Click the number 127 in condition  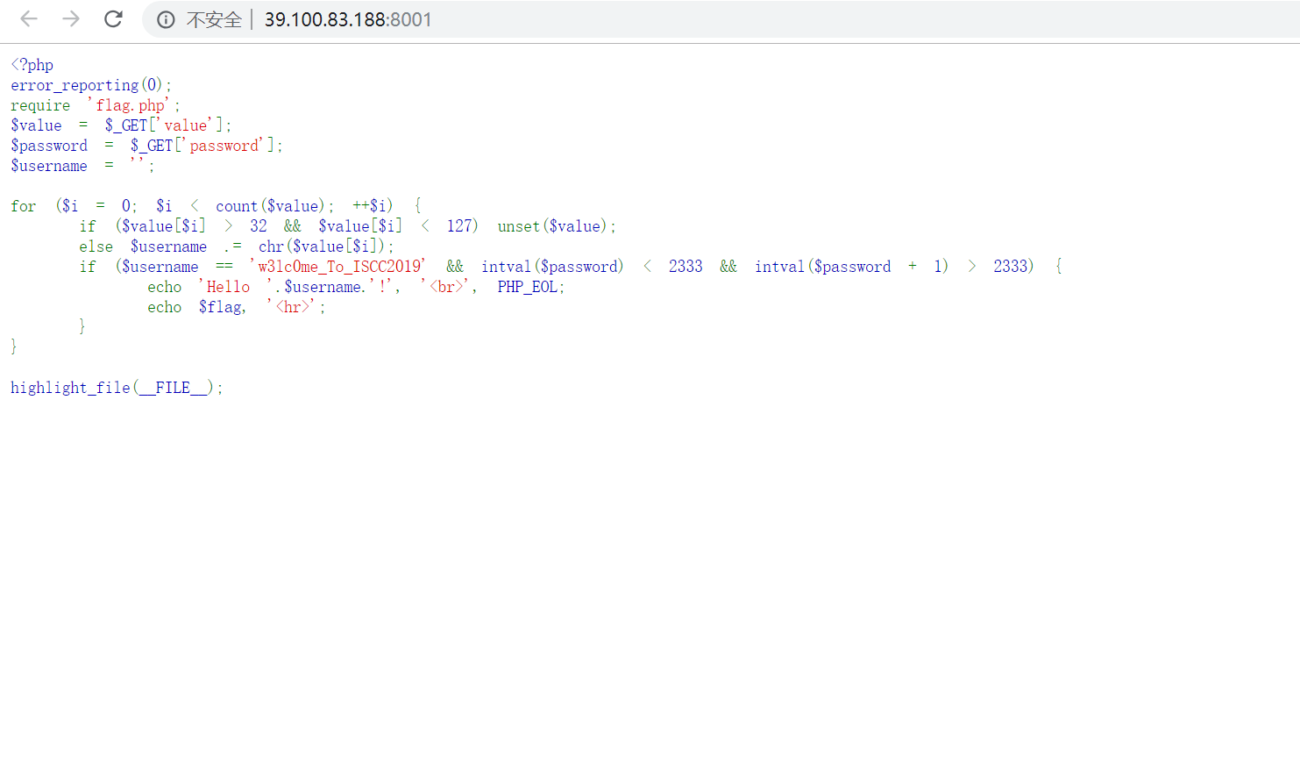tap(459, 226)
